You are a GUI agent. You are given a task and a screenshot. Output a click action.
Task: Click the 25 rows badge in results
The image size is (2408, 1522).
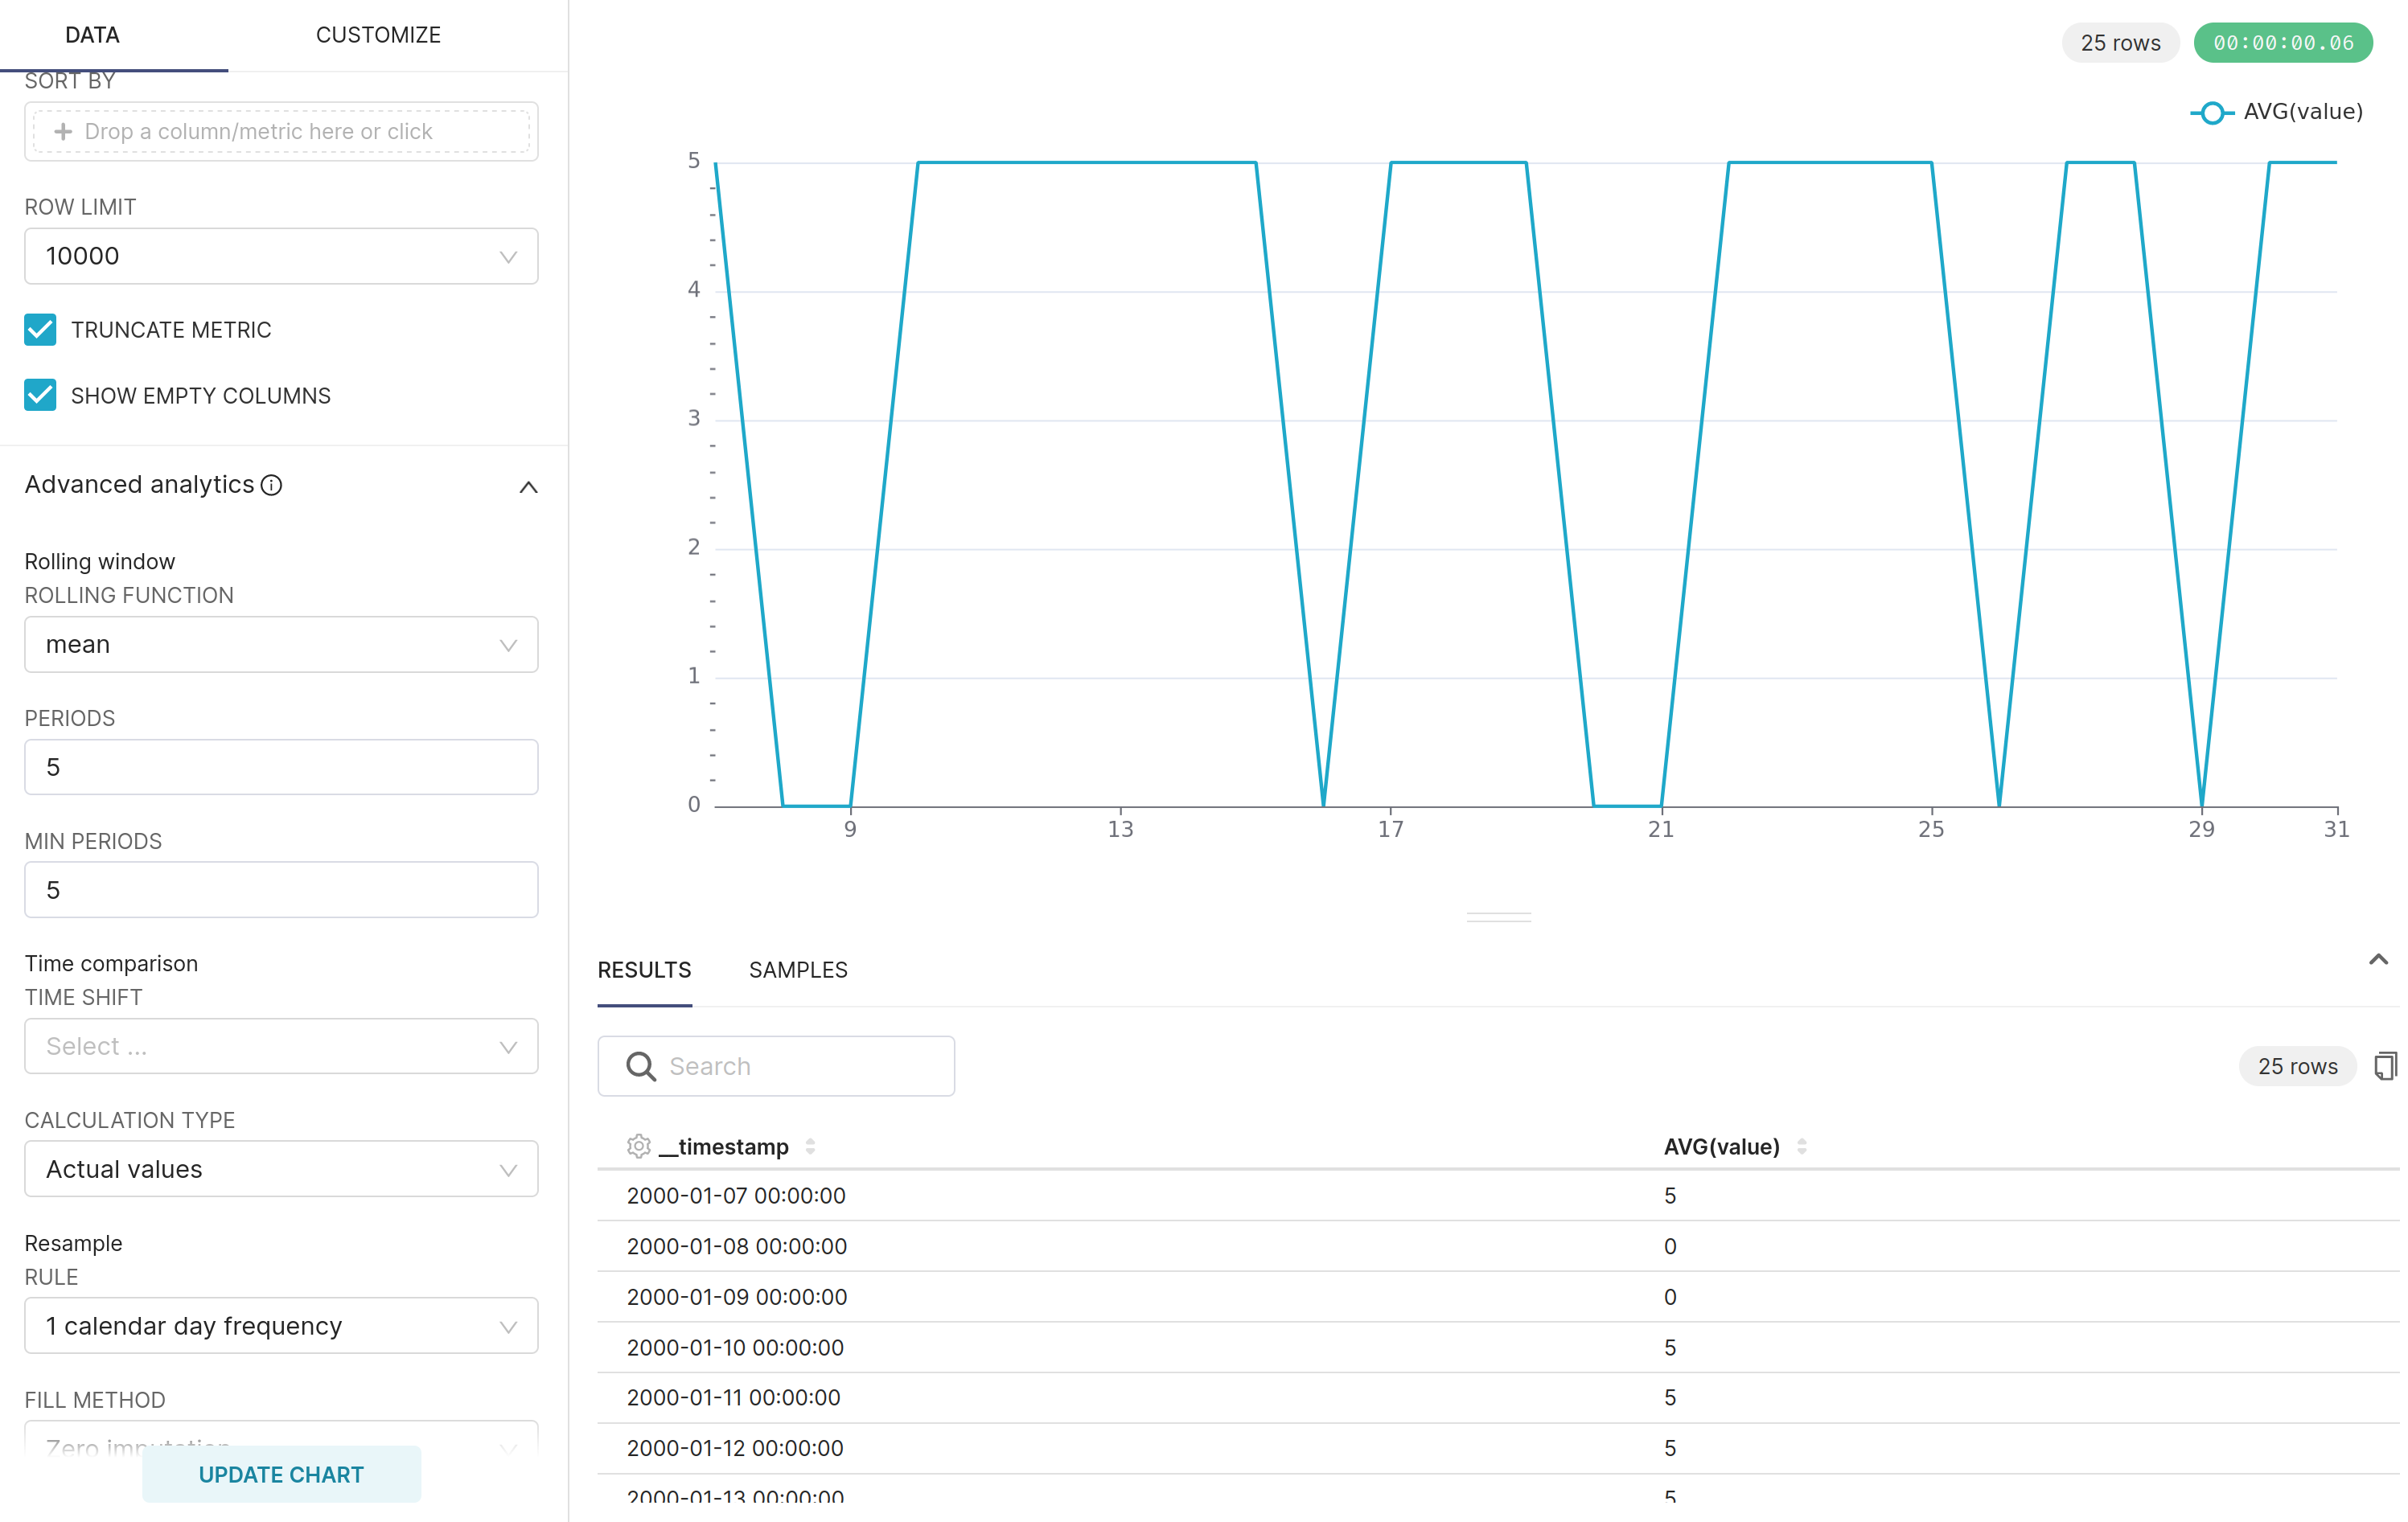click(2298, 1067)
